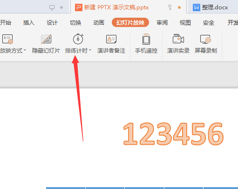238x189 pixels.
Task: Go to the 视图 ribbon tab
Action: coord(185,23)
